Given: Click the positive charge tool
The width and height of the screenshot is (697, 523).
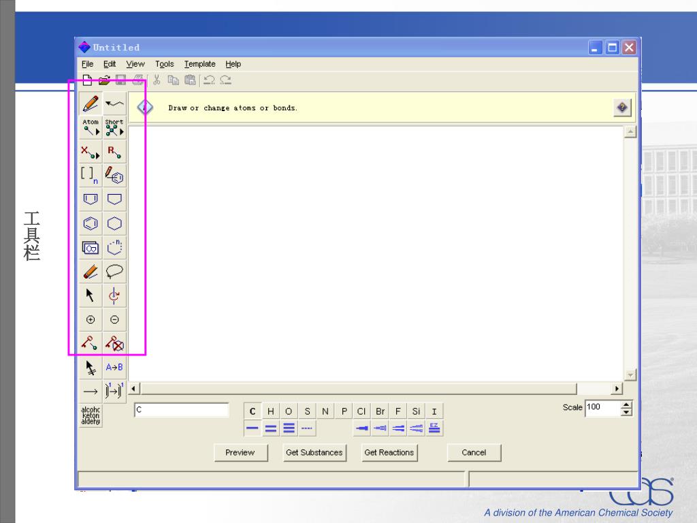Looking at the screenshot, I should [x=91, y=319].
